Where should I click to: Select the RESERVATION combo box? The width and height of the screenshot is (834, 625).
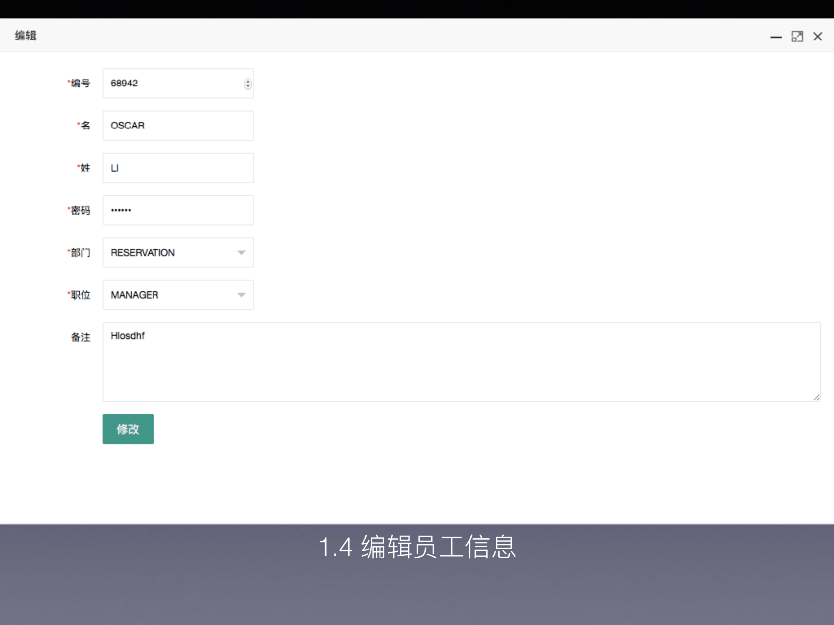pyautogui.click(x=167, y=252)
